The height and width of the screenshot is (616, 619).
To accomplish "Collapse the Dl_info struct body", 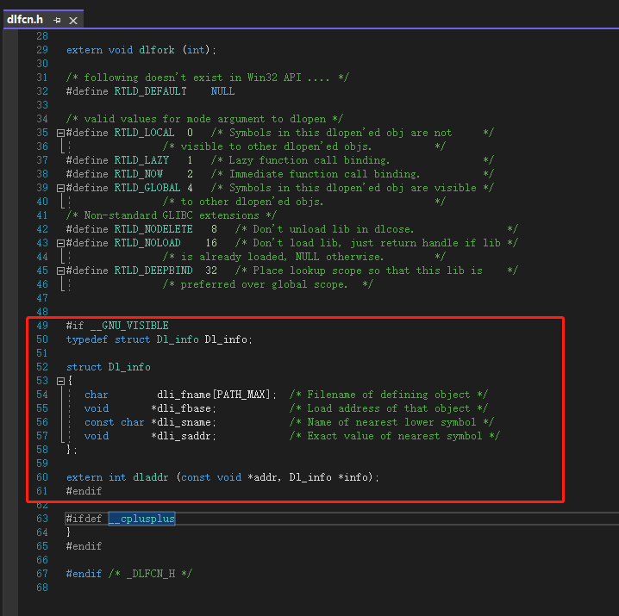I will coord(60,381).
